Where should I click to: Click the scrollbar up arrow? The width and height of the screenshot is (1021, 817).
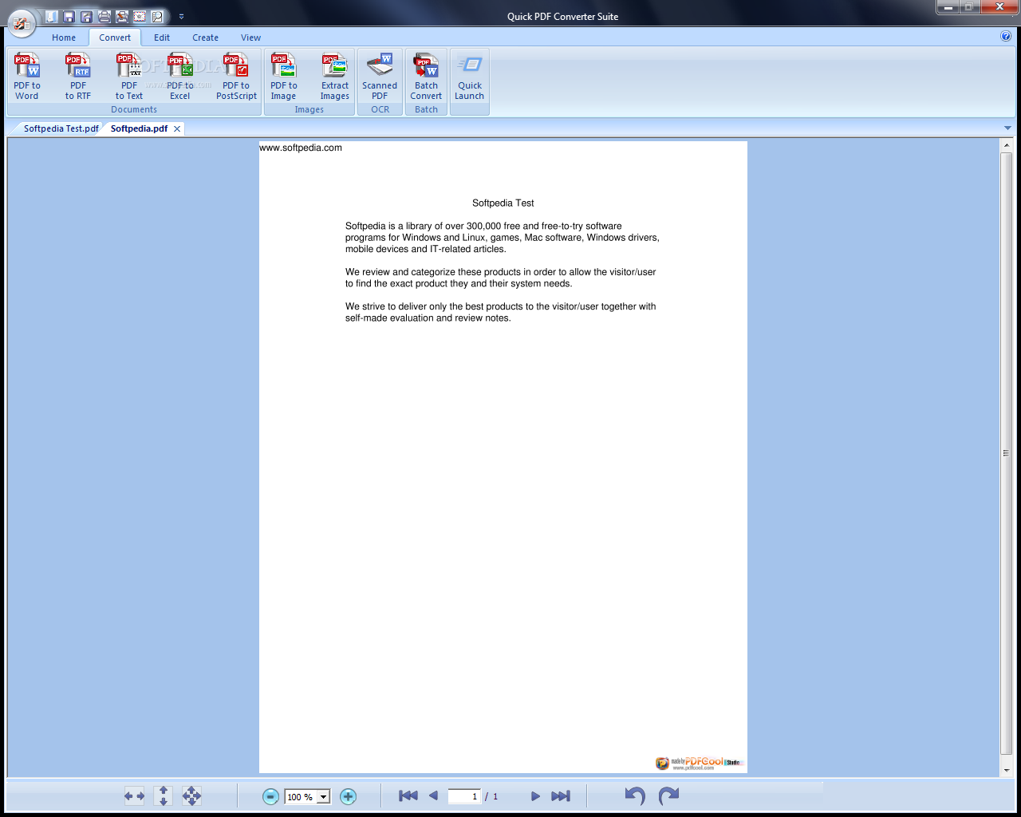[1006, 144]
